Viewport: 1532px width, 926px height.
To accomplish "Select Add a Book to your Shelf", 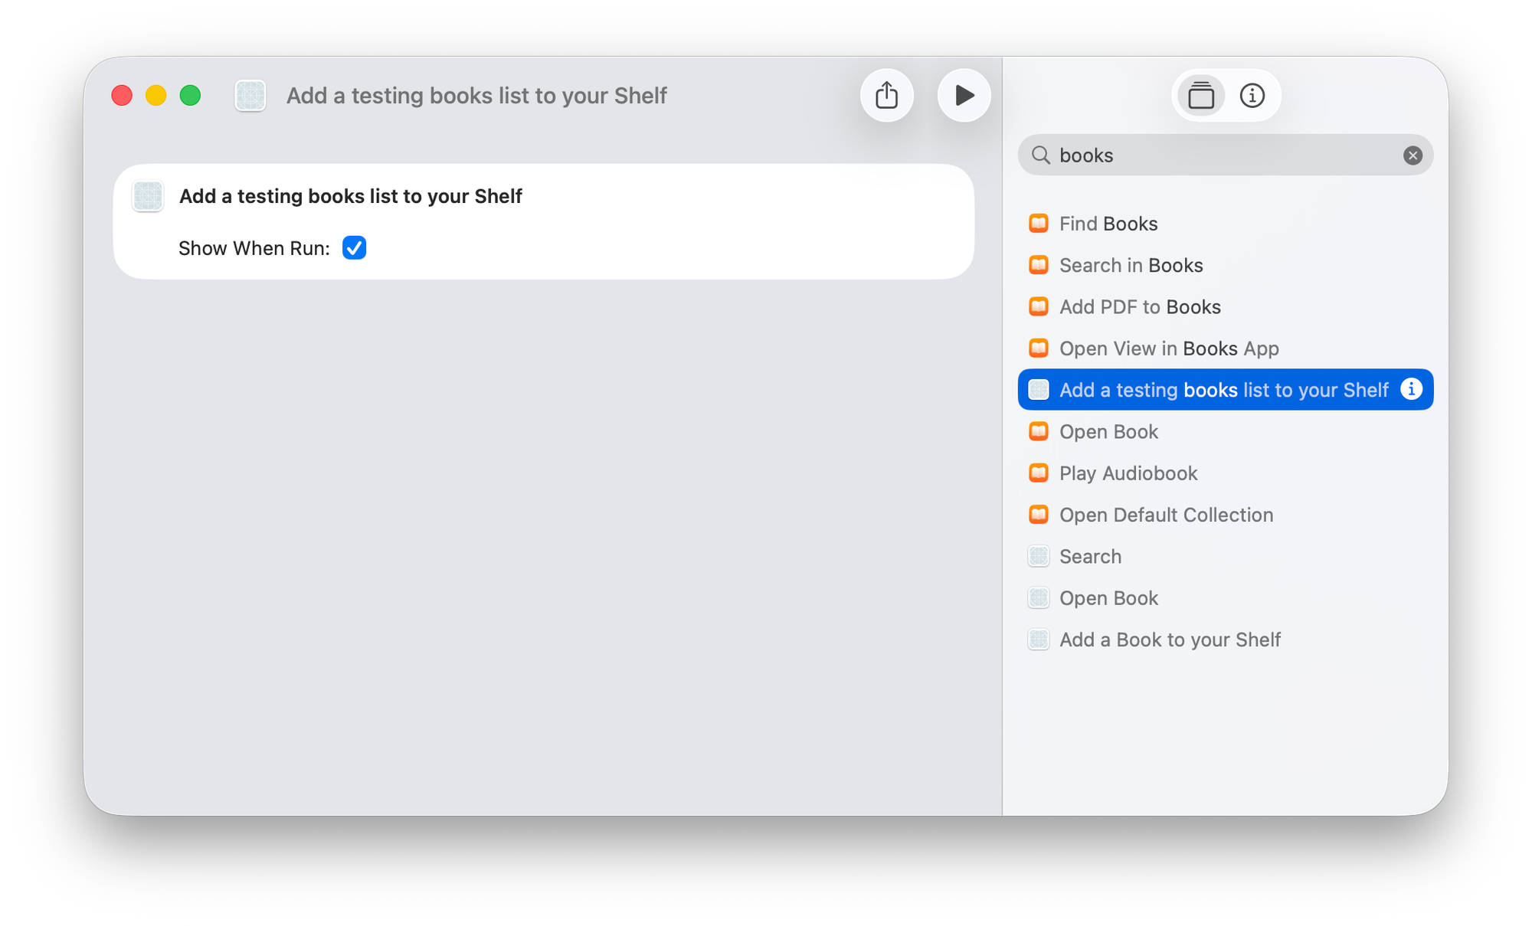I will click(x=1169, y=640).
